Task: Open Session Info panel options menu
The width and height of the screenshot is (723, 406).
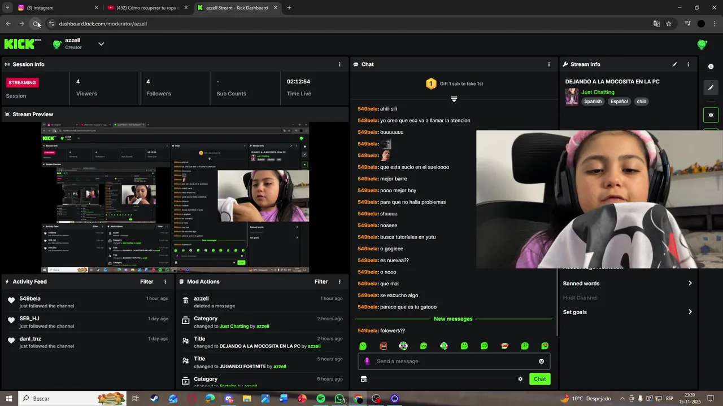Action: (339, 64)
